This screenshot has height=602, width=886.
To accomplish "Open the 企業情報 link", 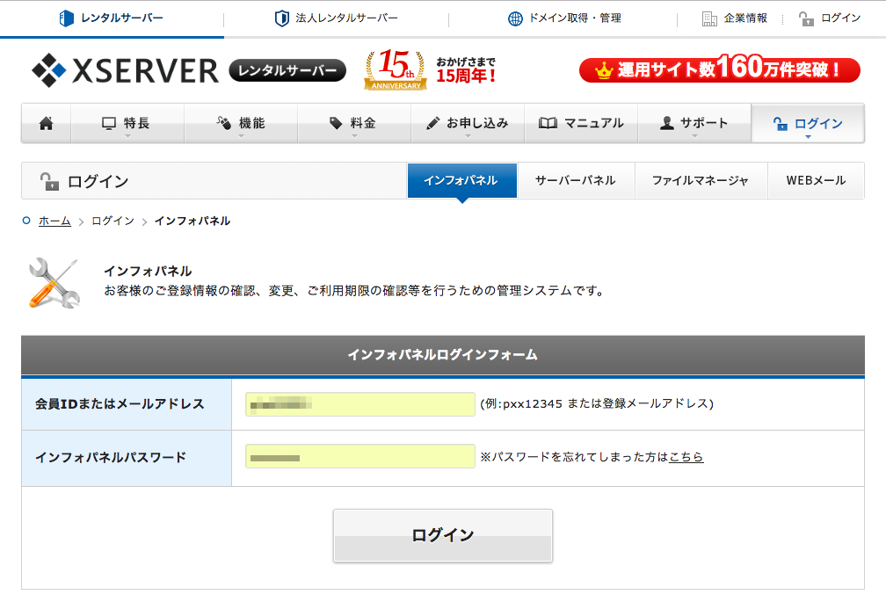I will [x=735, y=18].
